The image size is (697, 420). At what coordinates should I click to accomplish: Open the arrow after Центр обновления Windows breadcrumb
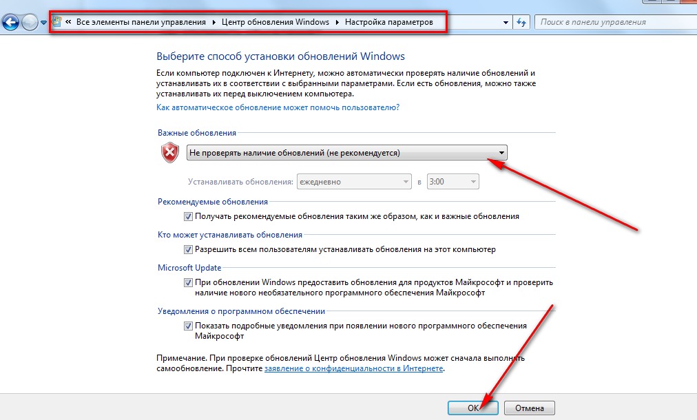pyautogui.click(x=337, y=22)
